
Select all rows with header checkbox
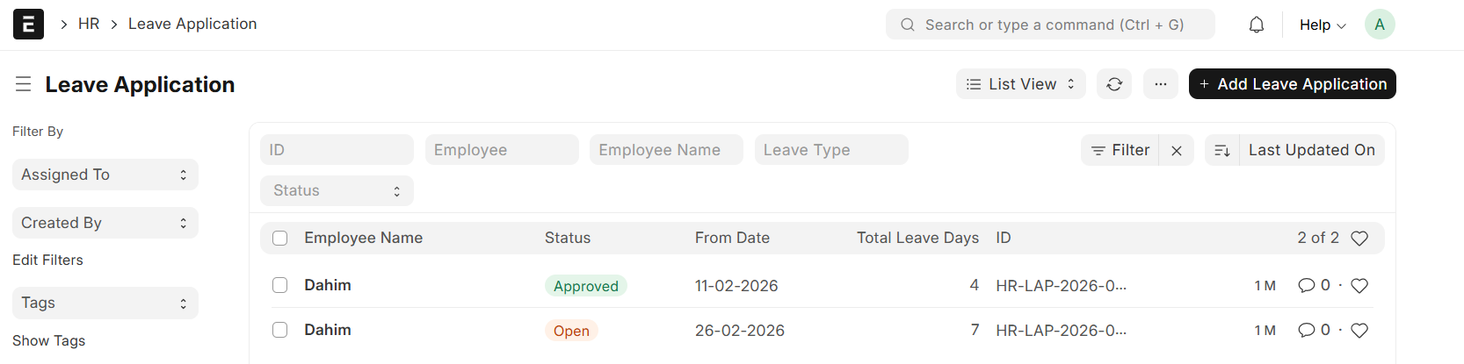click(x=280, y=239)
